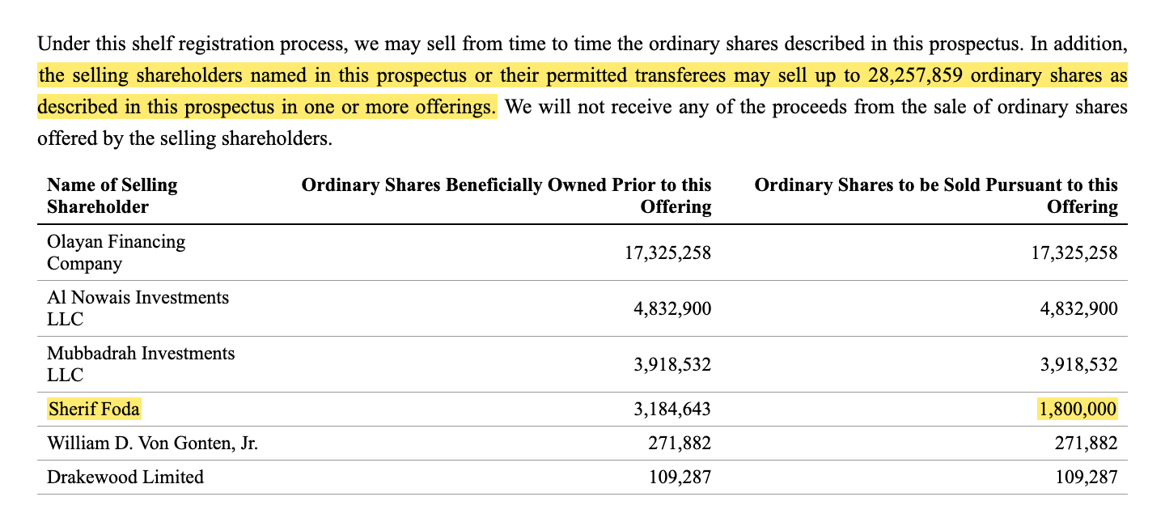Viewport: 1165px width, 518px height.
Task: Click the 3,918,532 beneficially owned figure
Action: (x=671, y=365)
